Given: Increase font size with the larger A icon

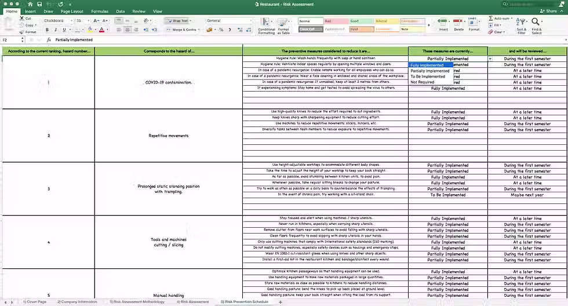Looking at the screenshot, I should coord(96,21).
